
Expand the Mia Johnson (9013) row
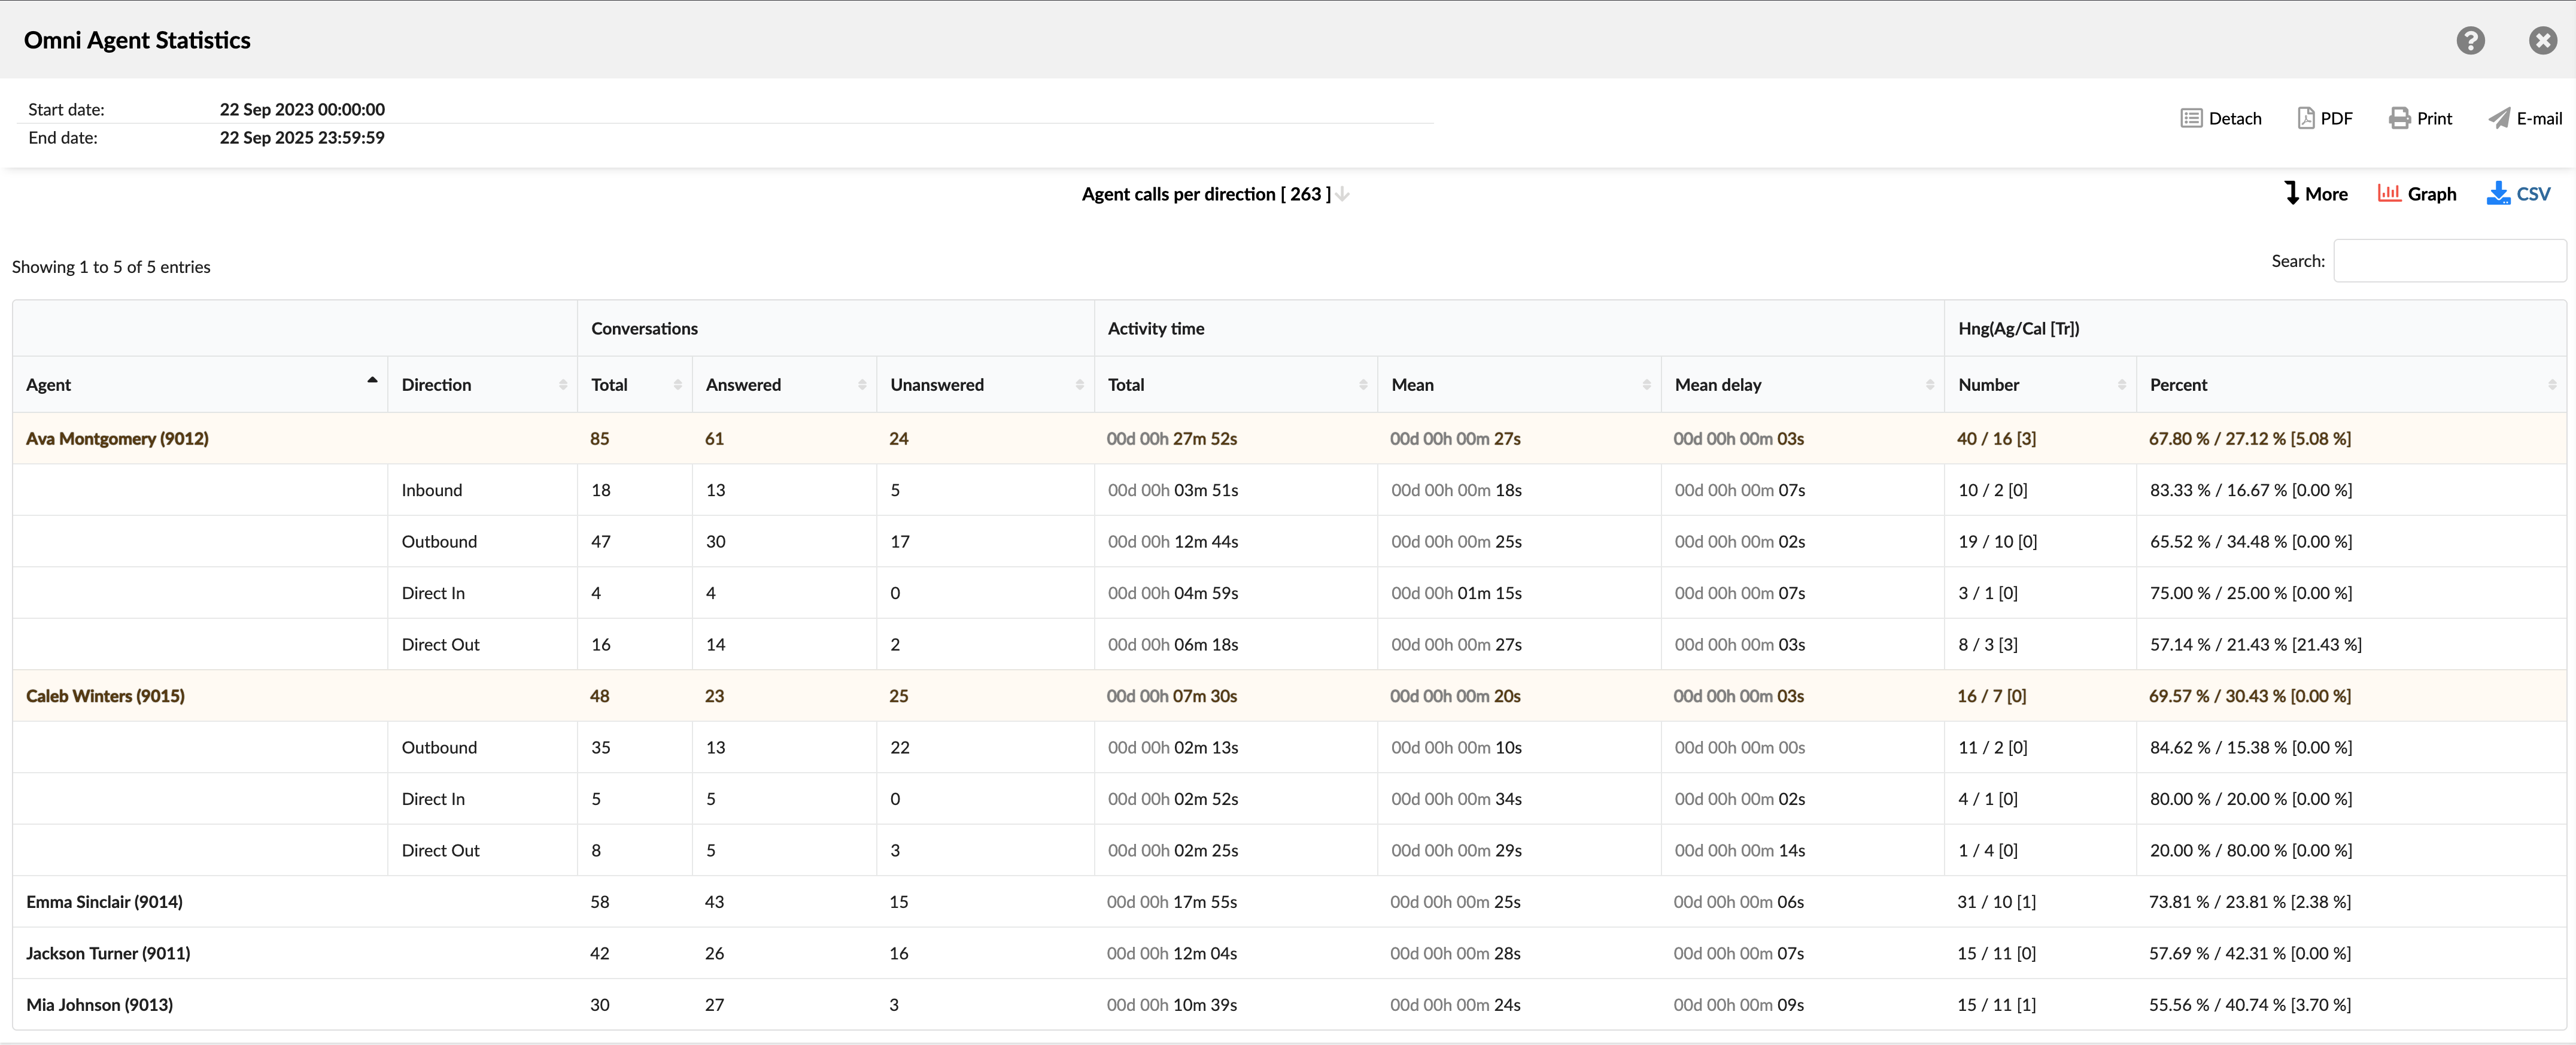(x=99, y=1005)
